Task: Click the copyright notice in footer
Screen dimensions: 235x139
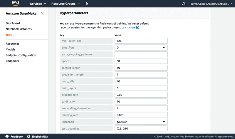Action: click(x=194, y=137)
